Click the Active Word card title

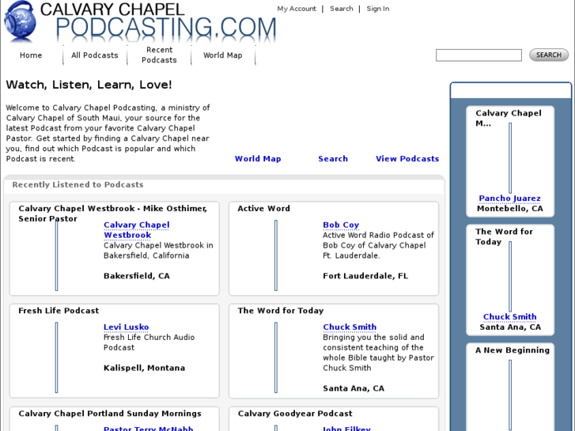263,208
